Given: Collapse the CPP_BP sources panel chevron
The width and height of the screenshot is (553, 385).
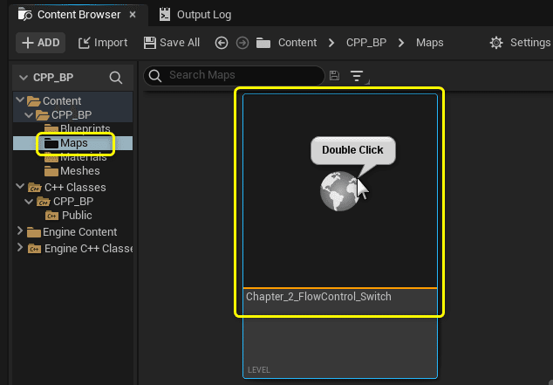Looking at the screenshot, I should [24, 78].
